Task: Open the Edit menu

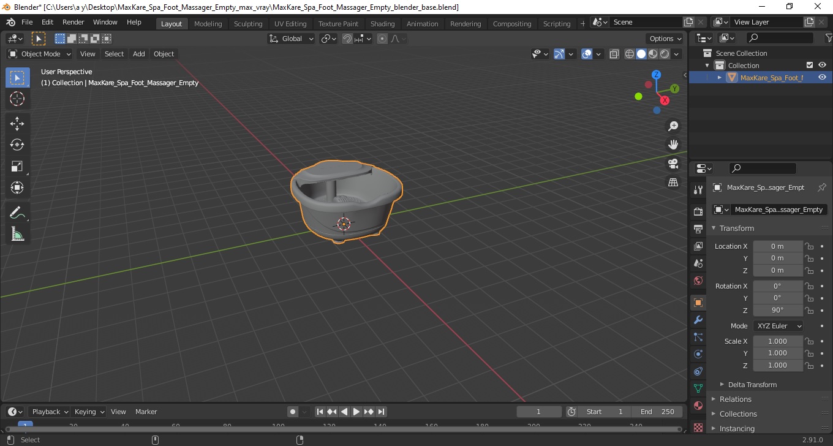Action: click(x=48, y=22)
